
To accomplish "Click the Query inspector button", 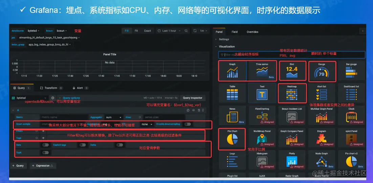I will [193, 98].
